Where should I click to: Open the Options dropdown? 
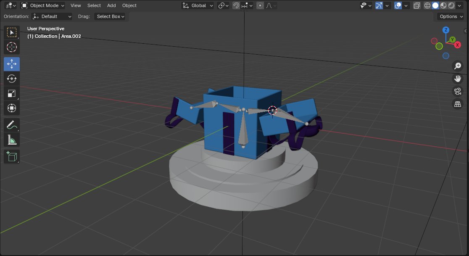click(x=451, y=16)
